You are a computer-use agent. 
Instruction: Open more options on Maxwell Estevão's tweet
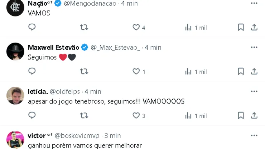tap(254, 47)
